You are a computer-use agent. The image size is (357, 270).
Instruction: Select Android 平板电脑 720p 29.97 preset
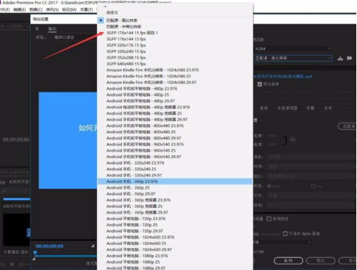click(x=175, y=231)
